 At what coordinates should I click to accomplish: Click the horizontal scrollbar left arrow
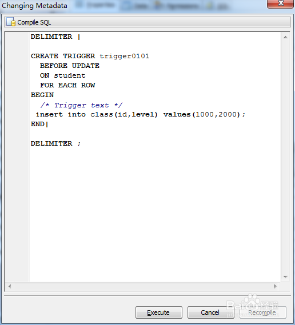pyautogui.click(x=10, y=287)
